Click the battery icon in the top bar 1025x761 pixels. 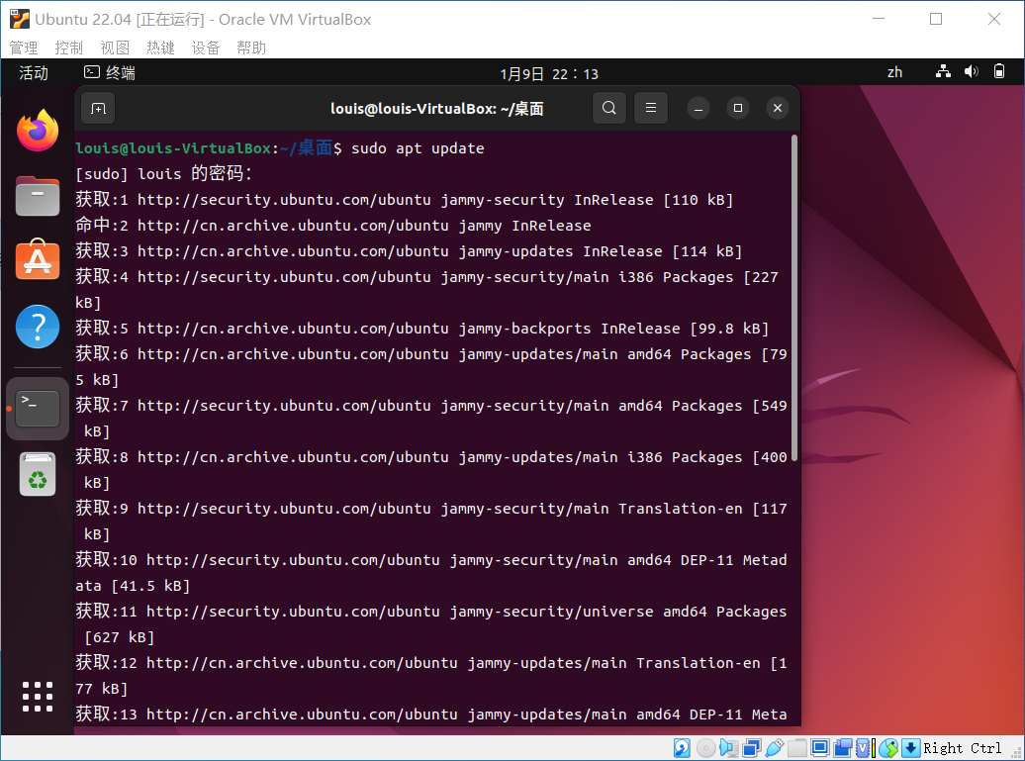click(999, 72)
